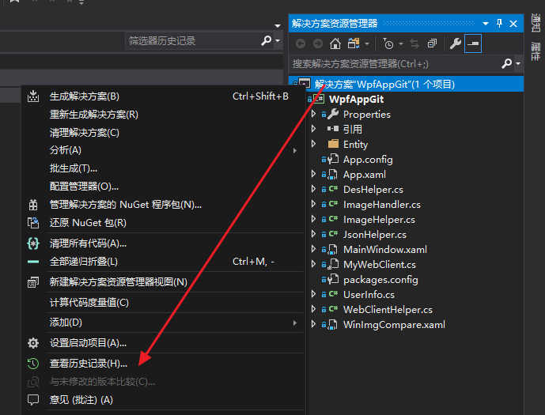Choose 新建解决方案资源管理器视图(N)

(x=162, y=282)
